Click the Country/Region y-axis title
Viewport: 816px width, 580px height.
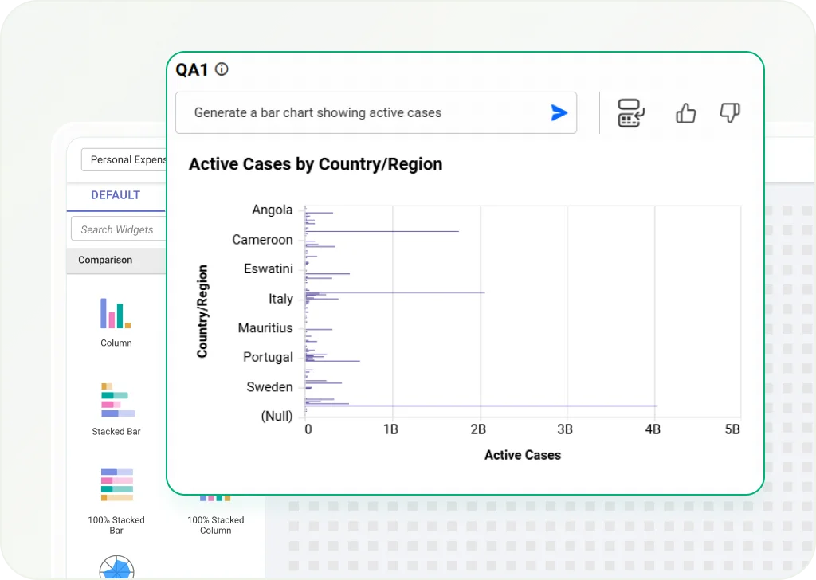click(x=202, y=311)
